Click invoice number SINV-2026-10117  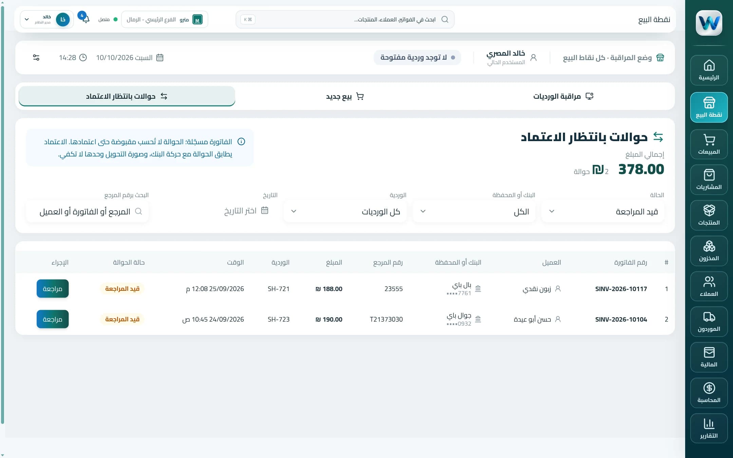point(621,289)
